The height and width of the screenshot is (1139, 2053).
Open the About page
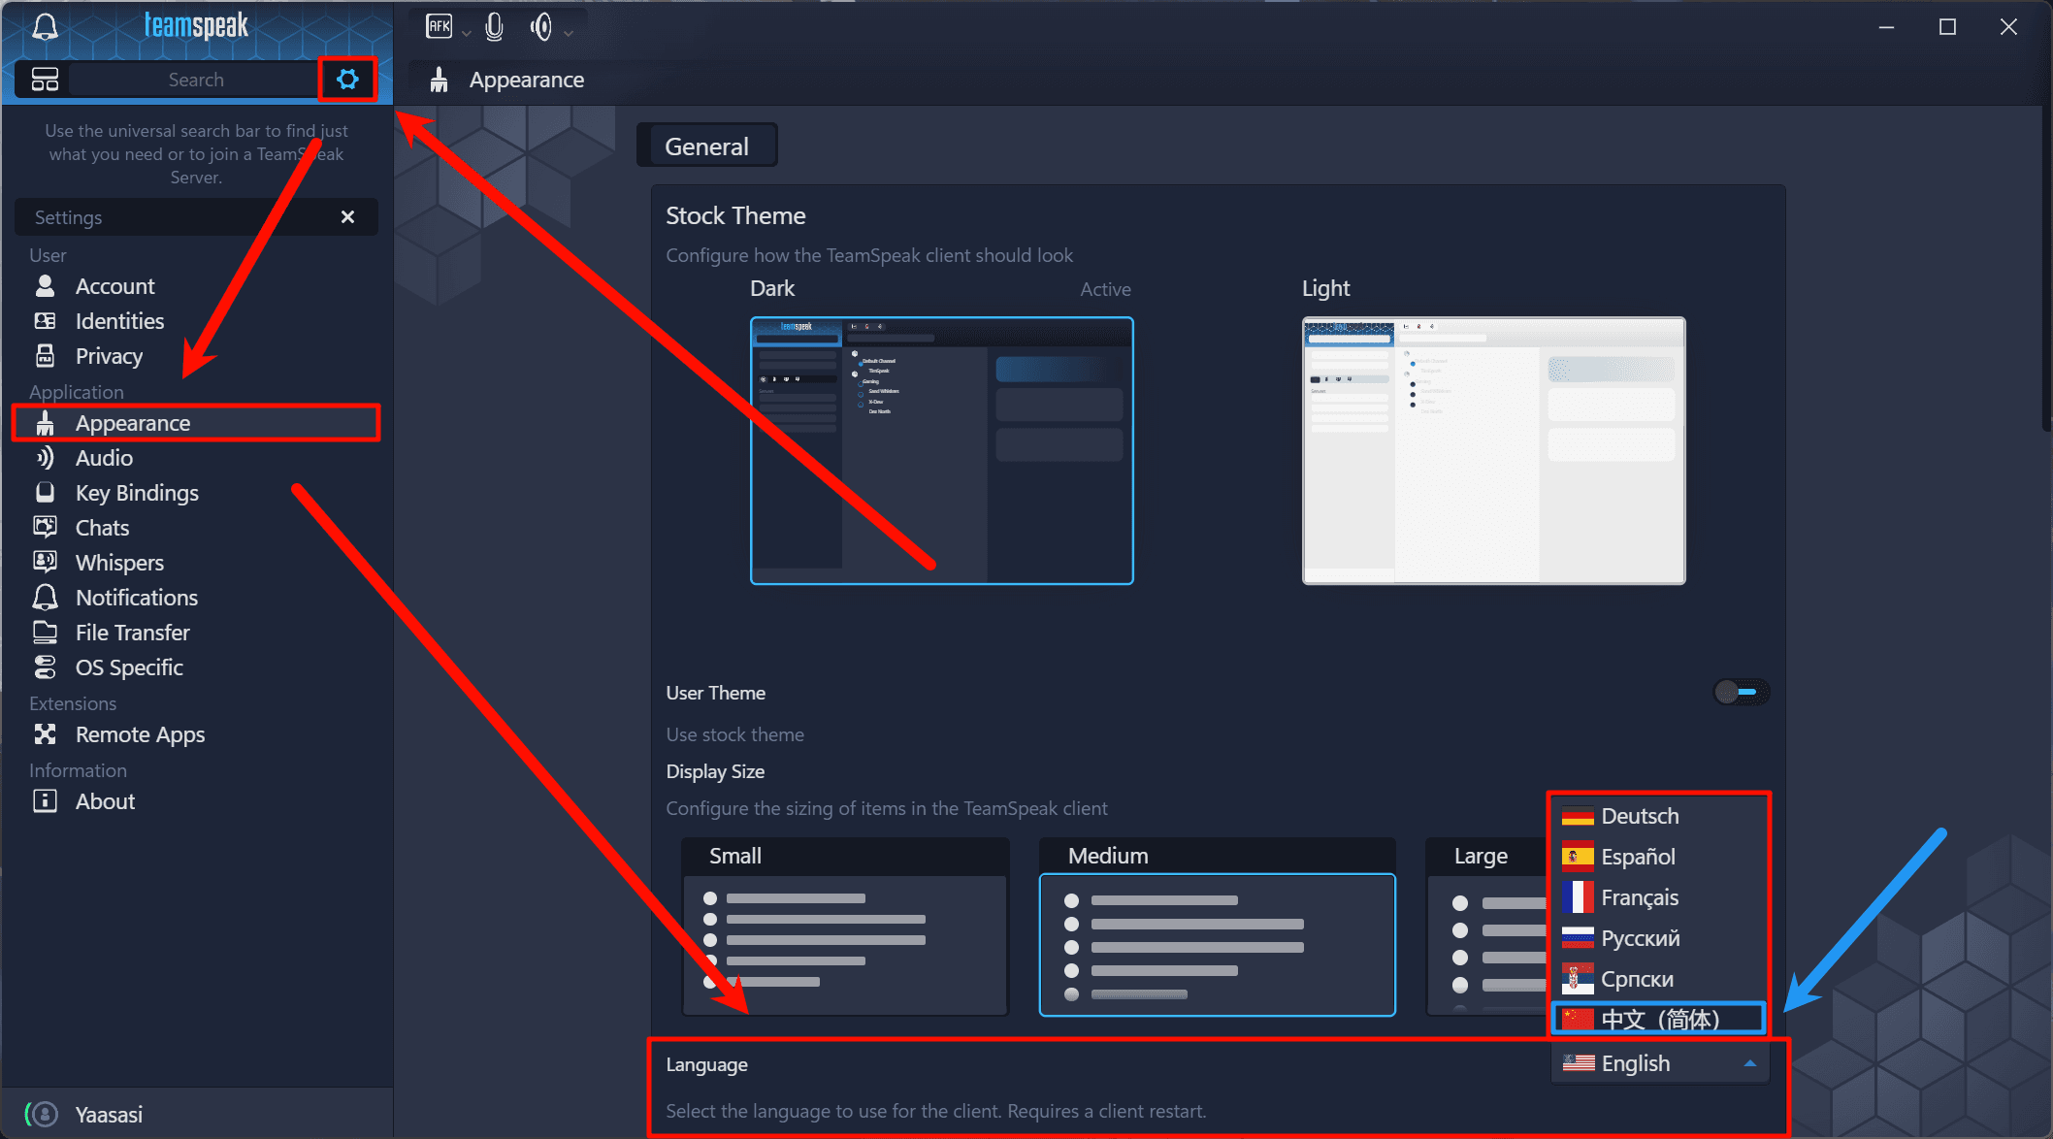point(195,801)
